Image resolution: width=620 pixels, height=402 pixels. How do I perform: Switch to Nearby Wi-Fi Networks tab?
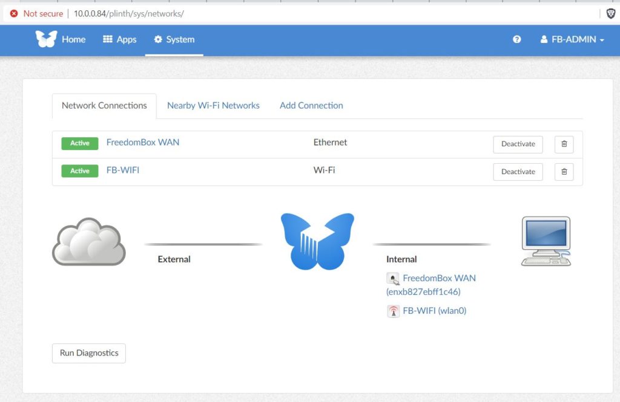pyautogui.click(x=213, y=106)
